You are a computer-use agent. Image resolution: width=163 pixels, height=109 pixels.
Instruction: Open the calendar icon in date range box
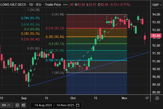pyautogui.click(x=78, y=105)
